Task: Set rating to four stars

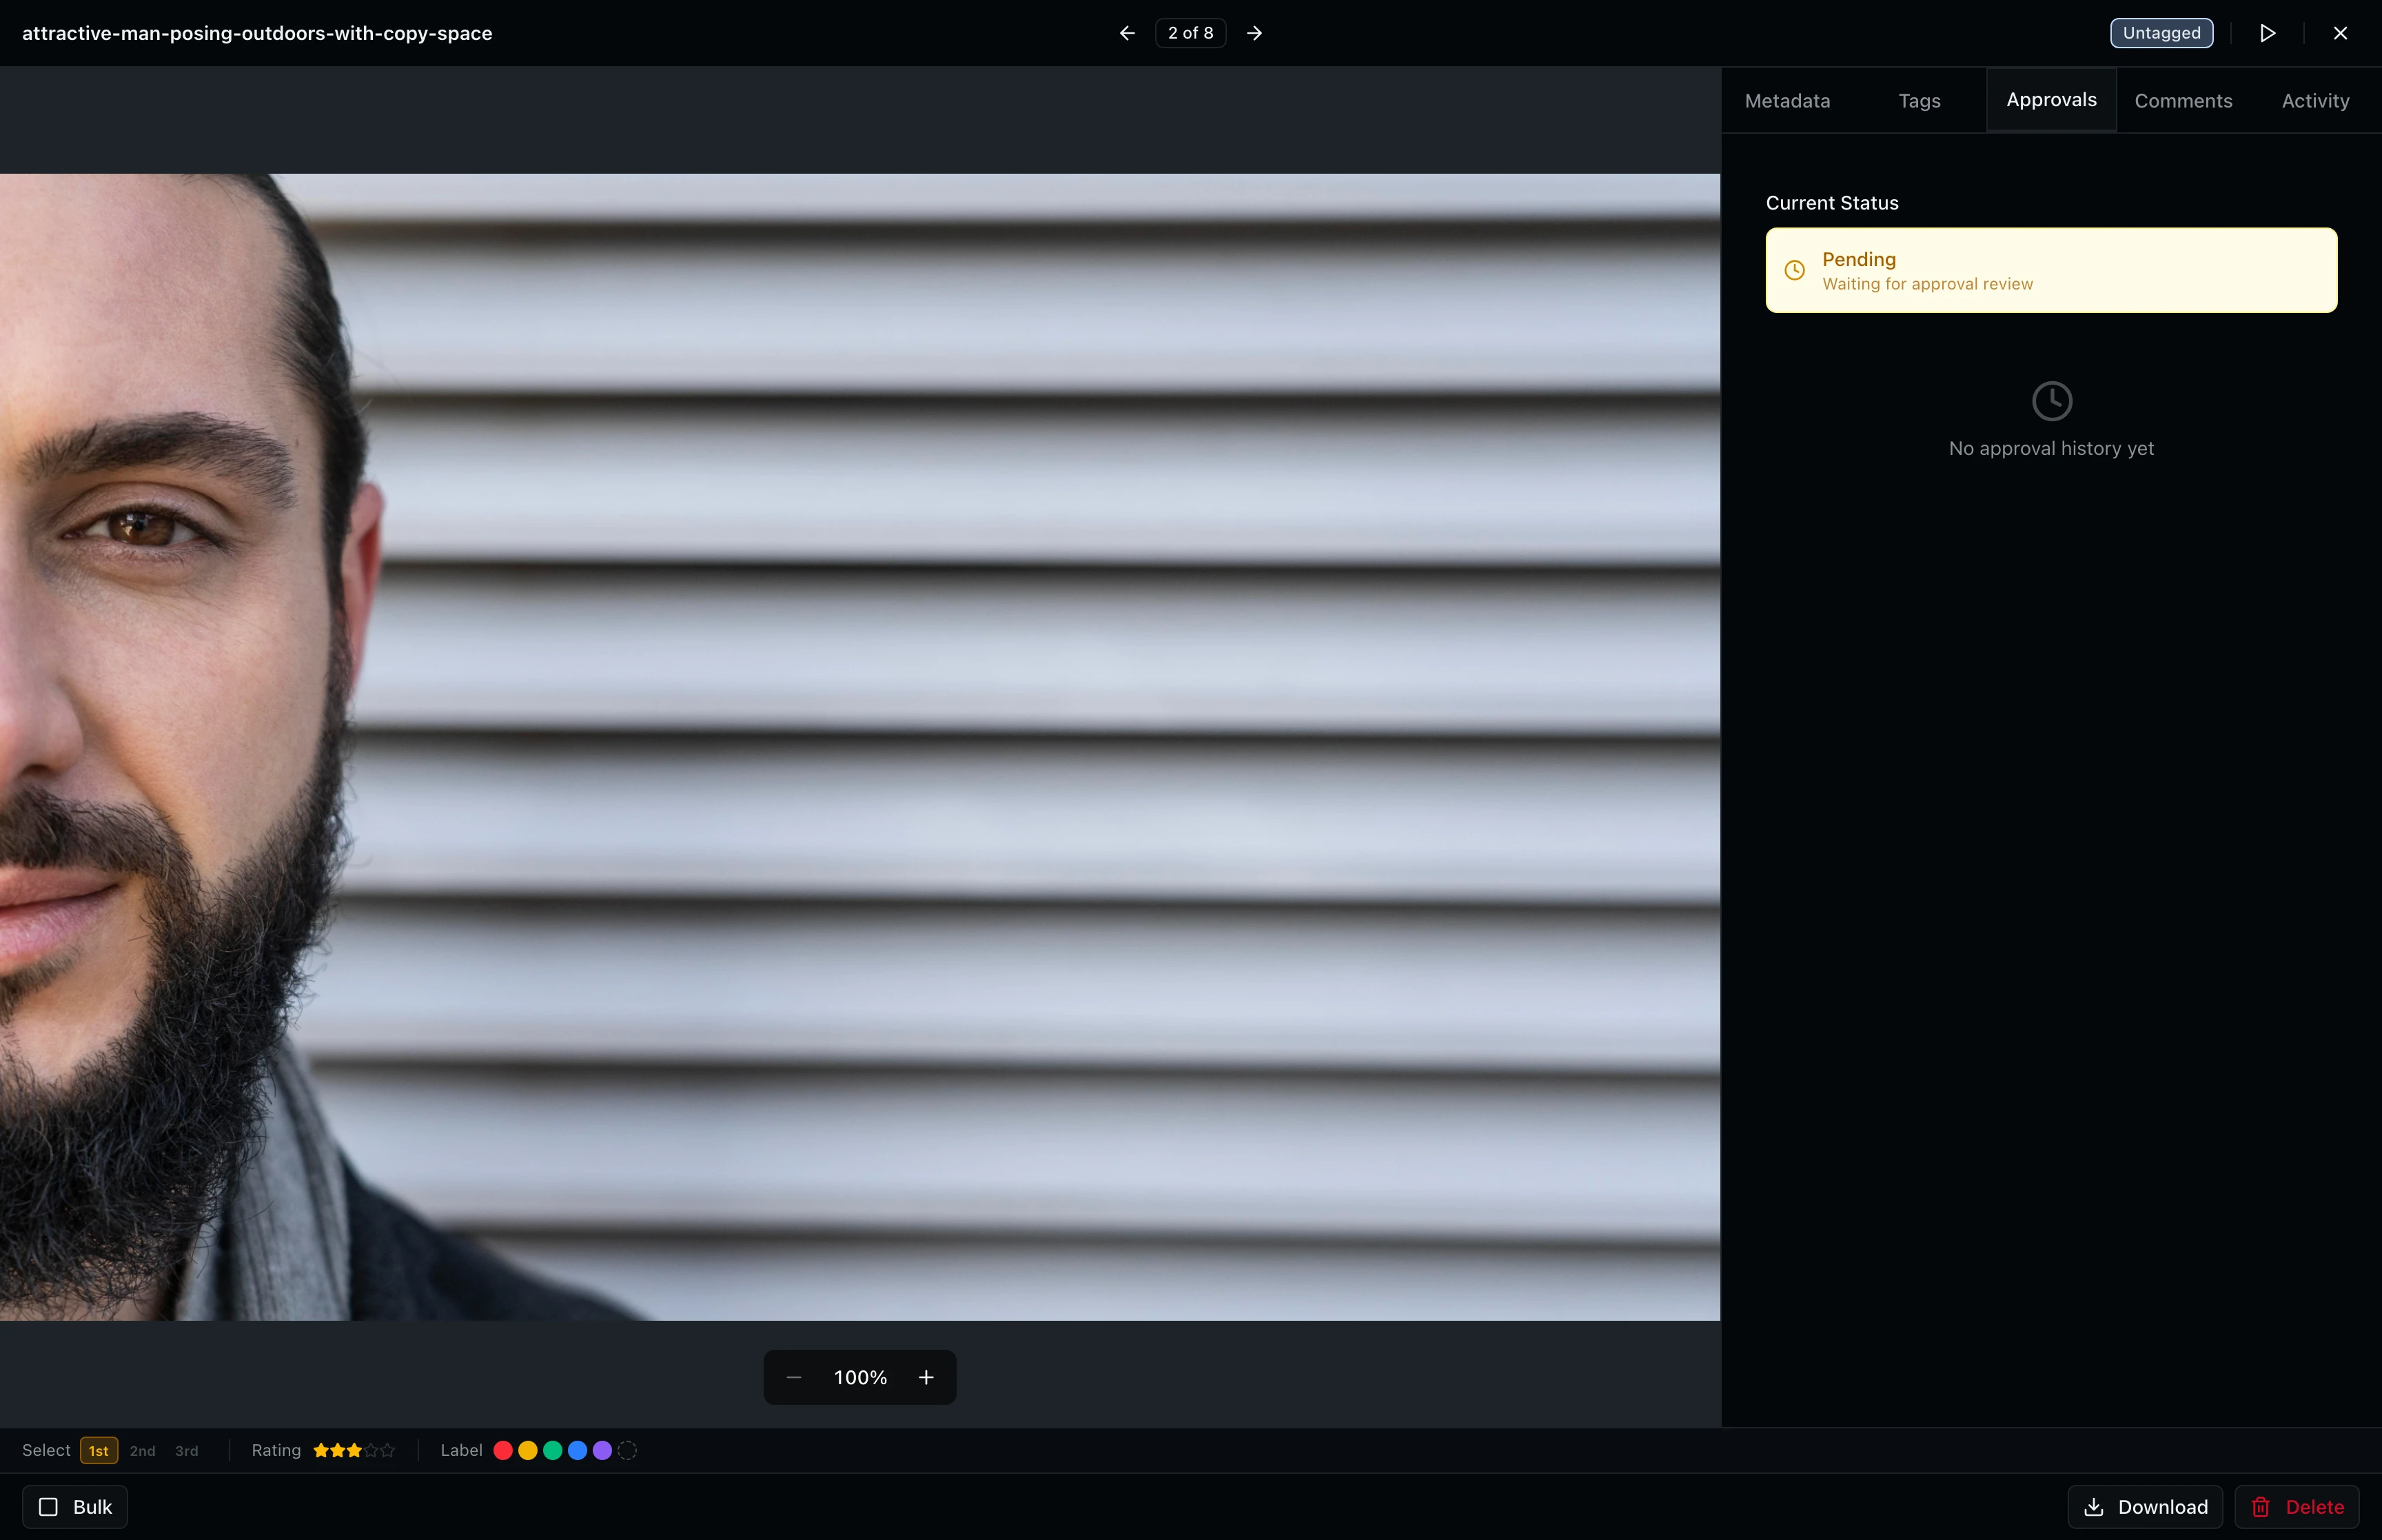Action: coord(371,1450)
